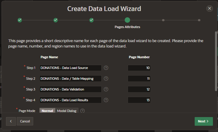
Task: Edit Step 4 page name field
Action: pos(71,100)
